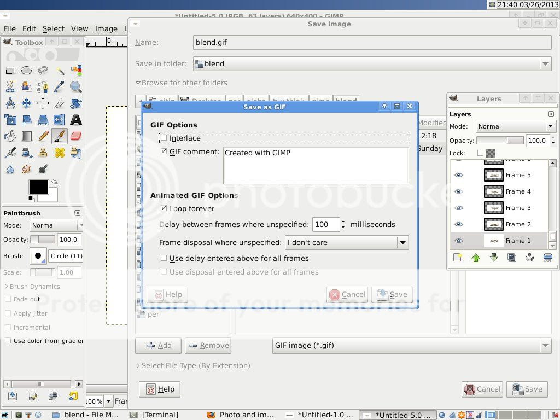Select the Bucket Fill tool

(x=10, y=136)
